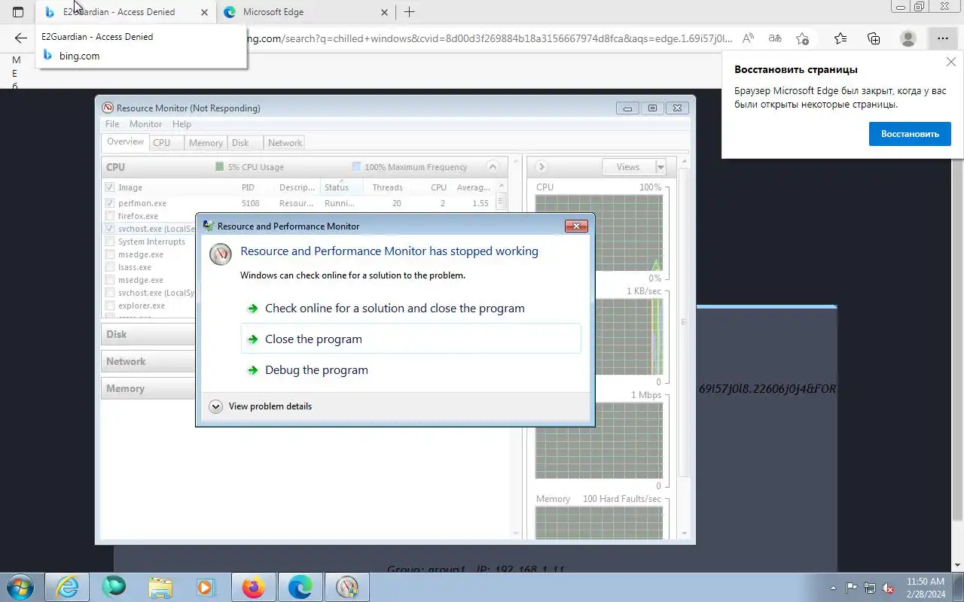Click the Views button
Image resolution: width=964 pixels, height=602 pixels.
(628, 167)
